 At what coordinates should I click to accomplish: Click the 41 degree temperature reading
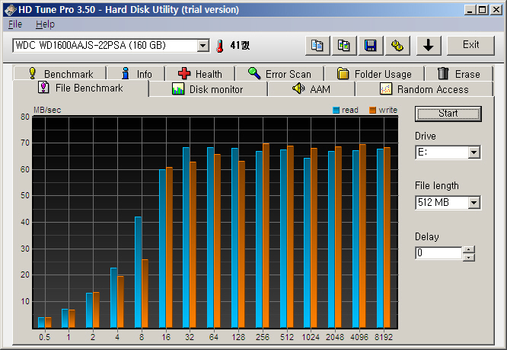[240, 45]
